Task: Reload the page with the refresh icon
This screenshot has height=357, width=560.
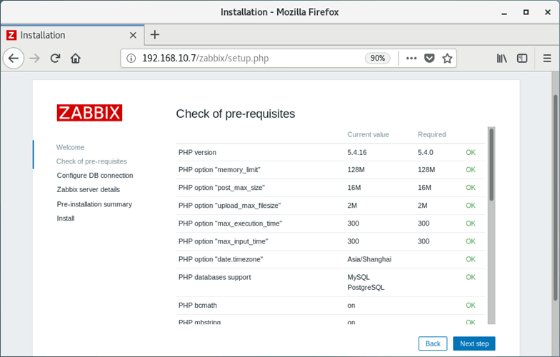Action: [55, 59]
